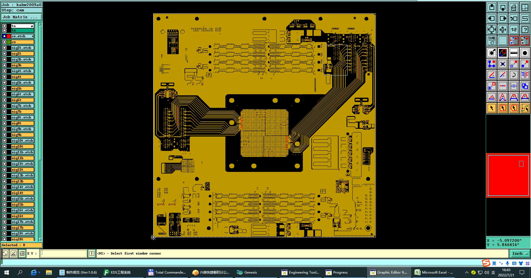Select the feature highlight octagon icon
Image resolution: width=531 pixels, height=278 pixels.
coord(525,53)
